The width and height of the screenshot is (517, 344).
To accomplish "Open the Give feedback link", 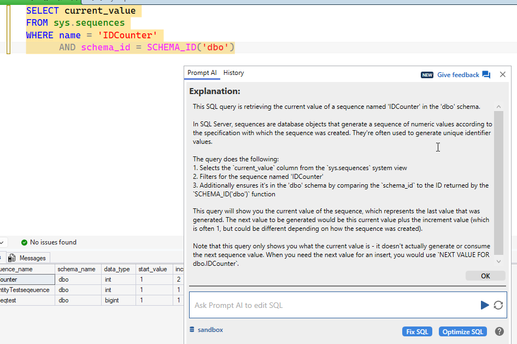I will 458,75.
